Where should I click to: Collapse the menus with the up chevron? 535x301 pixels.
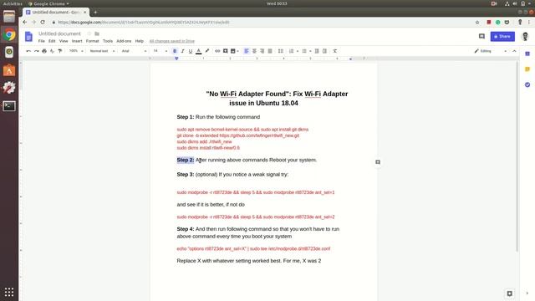(514, 51)
